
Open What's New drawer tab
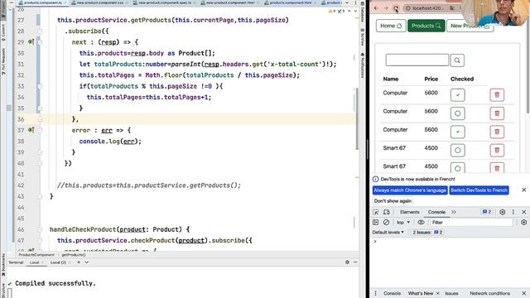pos(420,293)
